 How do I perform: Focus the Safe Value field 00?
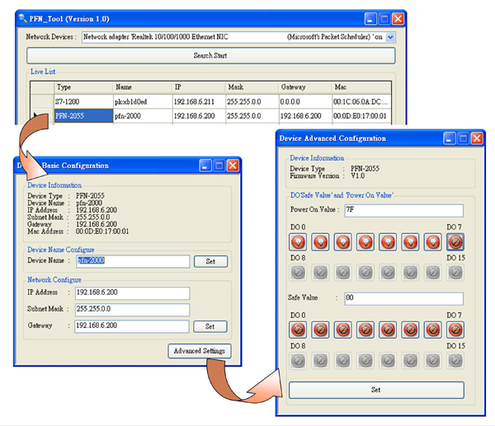pos(403,298)
